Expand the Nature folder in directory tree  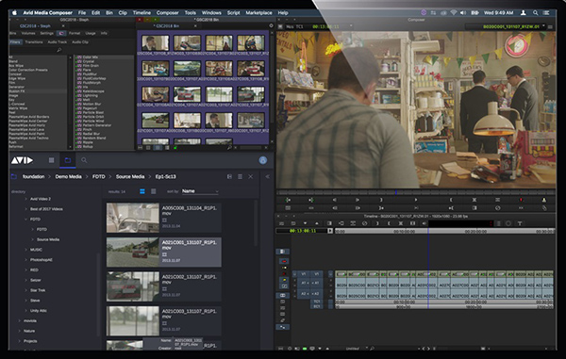click(x=20, y=331)
